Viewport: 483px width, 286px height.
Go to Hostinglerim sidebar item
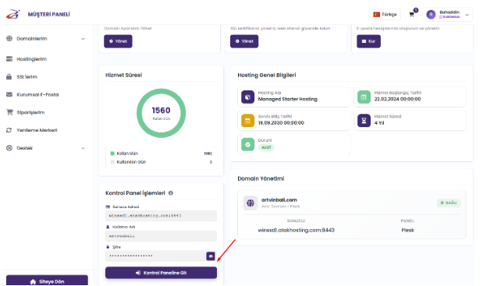click(x=31, y=59)
